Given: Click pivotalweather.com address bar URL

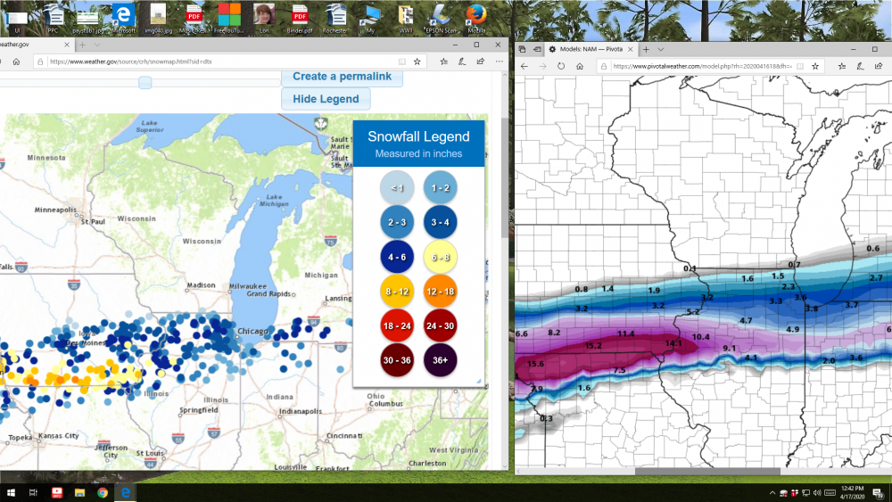Looking at the screenshot, I should [703, 66].
